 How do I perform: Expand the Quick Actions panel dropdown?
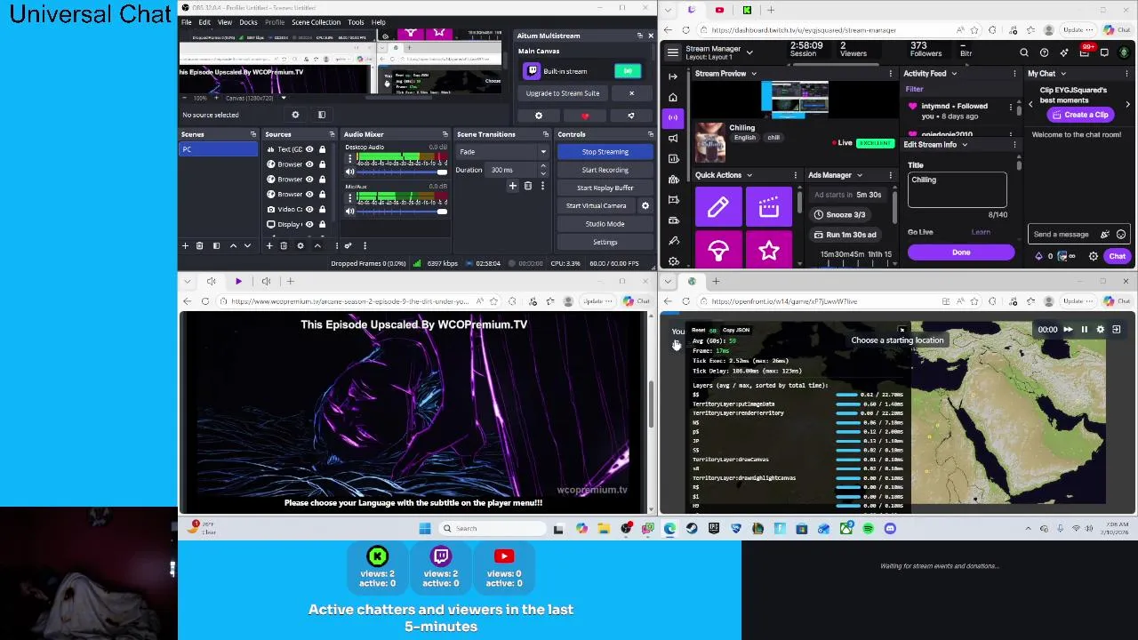[749, 175]
